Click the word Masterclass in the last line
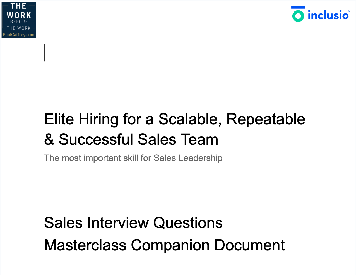 (85, 245)
